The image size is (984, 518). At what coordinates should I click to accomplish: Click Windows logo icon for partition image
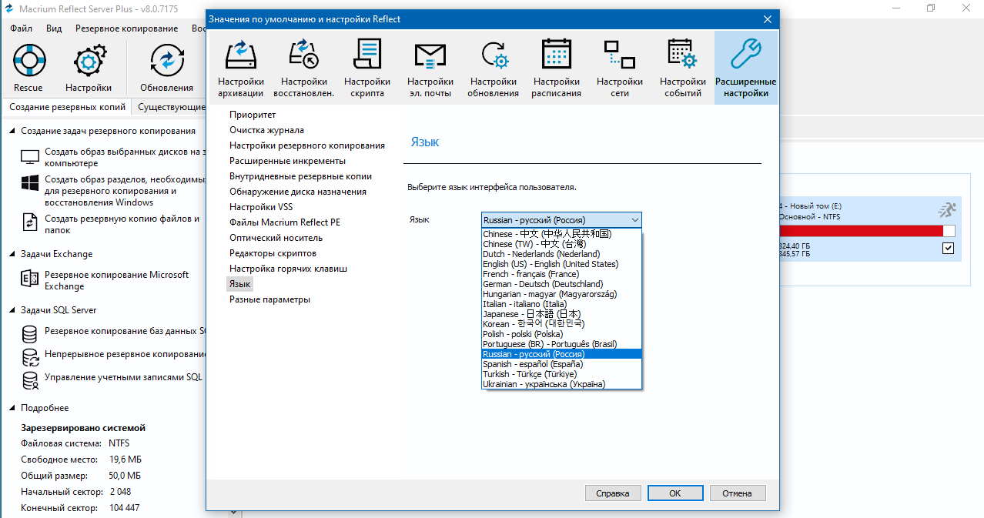click(30, 184)
